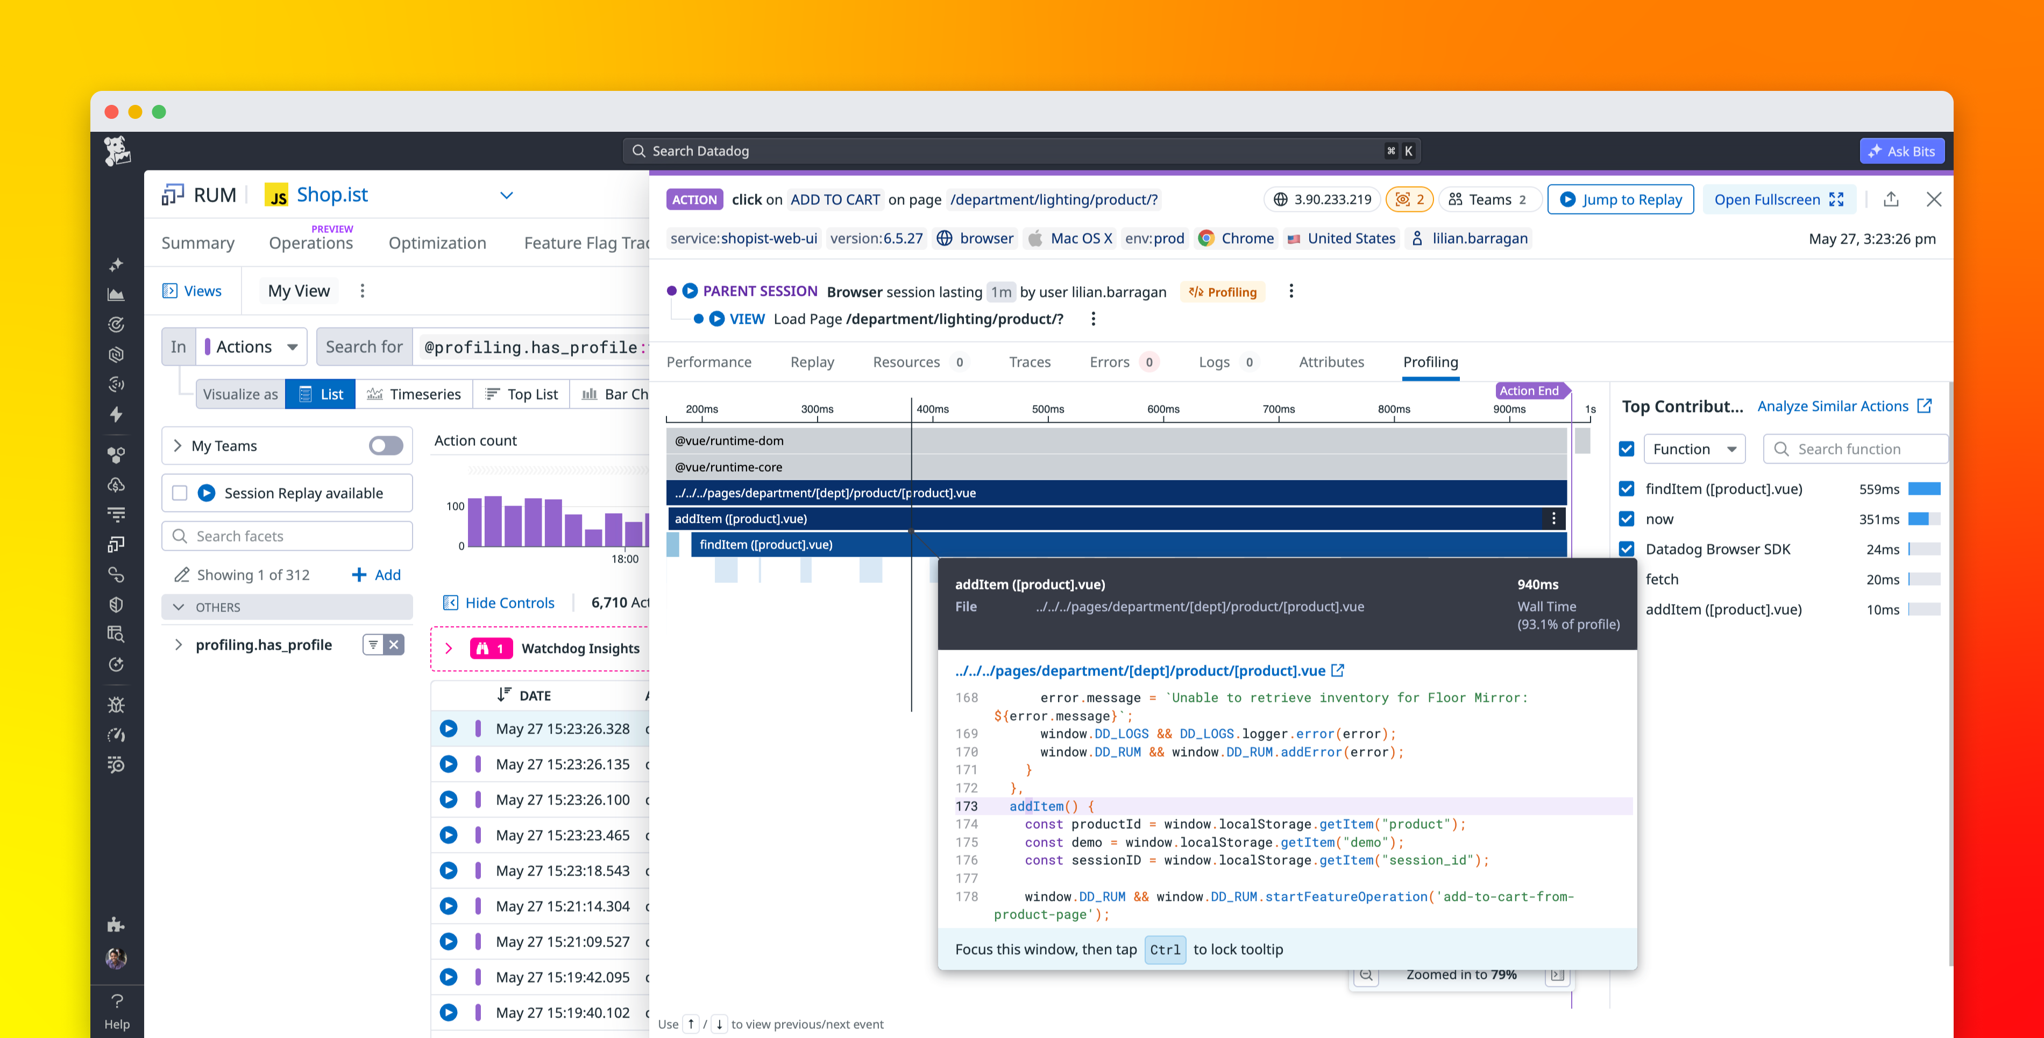Uncheck the now contributor checkbox
The height and width of the screenshot is (1038, 2044).
click(x=1627, y=519)
